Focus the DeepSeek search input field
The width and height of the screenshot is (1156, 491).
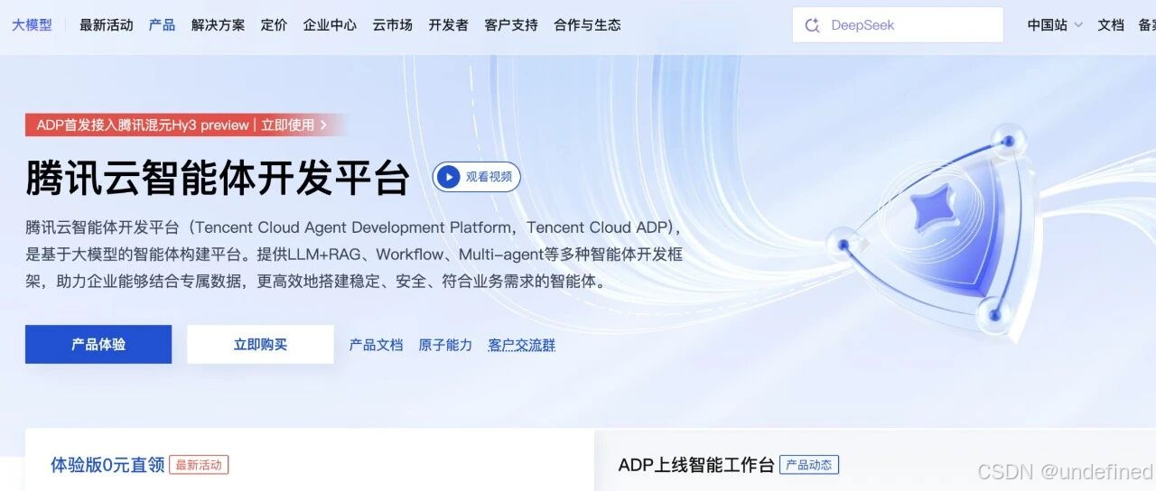pyautogui.click(x=898, y=25)
